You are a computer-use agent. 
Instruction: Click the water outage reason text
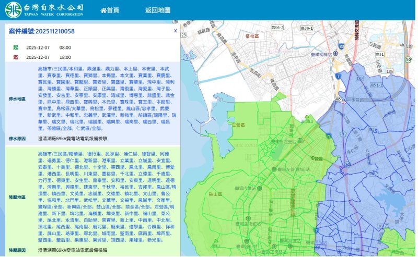(x=73, y=139)
